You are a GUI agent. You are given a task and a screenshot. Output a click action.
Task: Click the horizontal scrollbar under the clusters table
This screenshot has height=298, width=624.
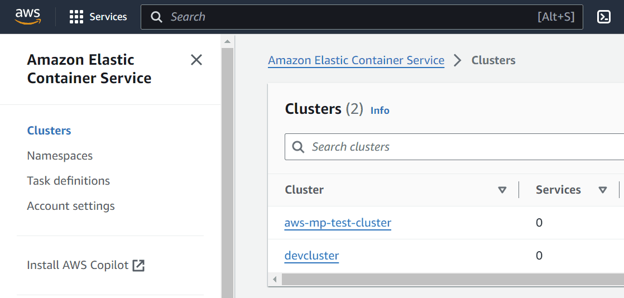[x=447, y=279]
